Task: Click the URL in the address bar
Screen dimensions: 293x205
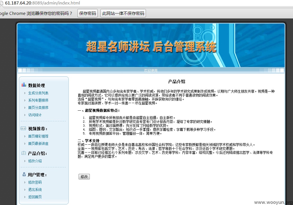Action: 42,3
